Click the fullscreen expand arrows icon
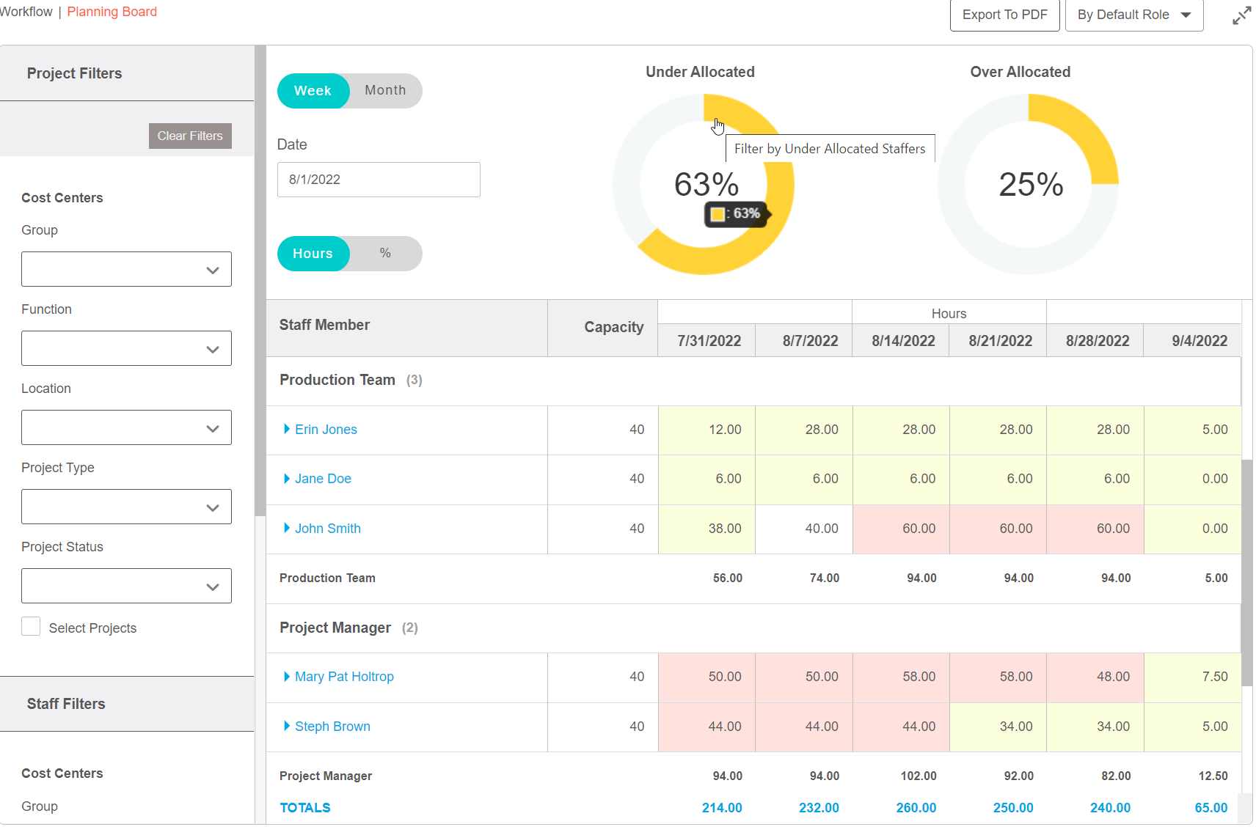Viewport: 1256px width, 827px height. [x=1241, y=15]
